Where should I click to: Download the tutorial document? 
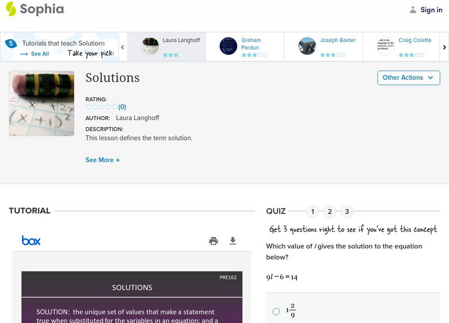pos(232,240)
